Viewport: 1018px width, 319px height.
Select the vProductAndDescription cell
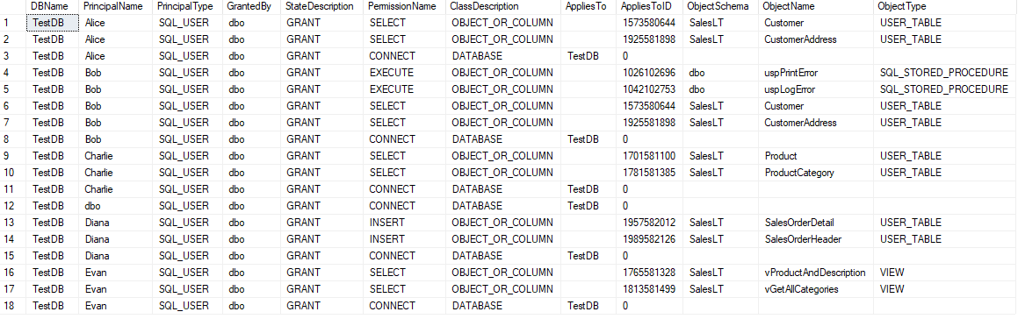(x=815, y=273)
